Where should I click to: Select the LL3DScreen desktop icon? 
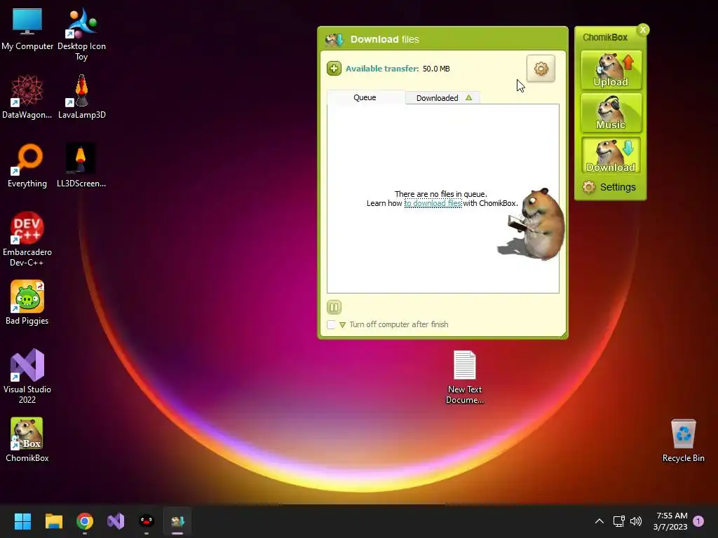(81, 165)
